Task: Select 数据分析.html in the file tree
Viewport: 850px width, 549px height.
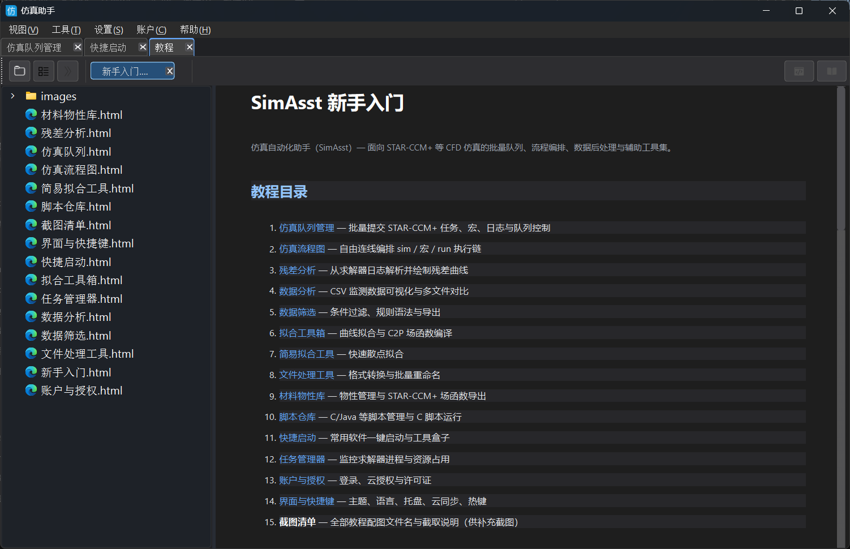Action: (x=76, y=317)
